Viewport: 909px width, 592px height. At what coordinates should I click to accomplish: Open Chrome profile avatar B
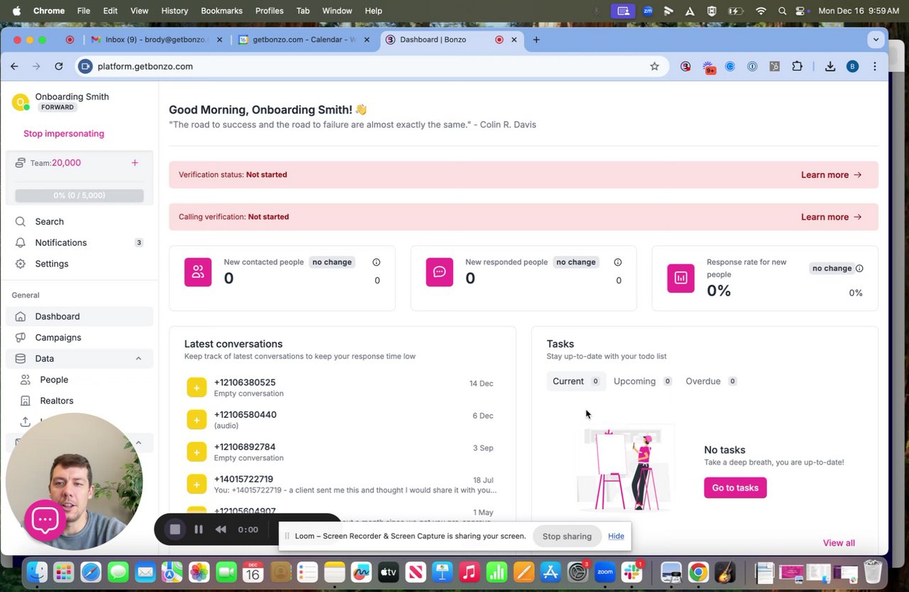(853, 66)
